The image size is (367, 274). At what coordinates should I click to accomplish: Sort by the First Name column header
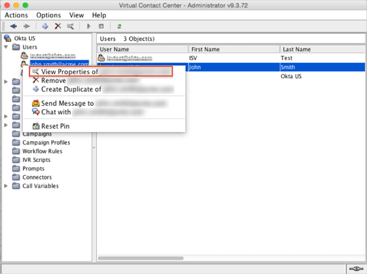point(234,49)
